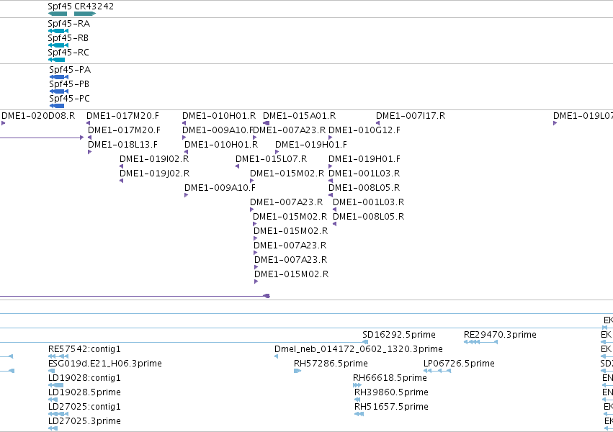Select the RH39860.5prime EST label
This screenshot has width=613, height=432.
391,392
